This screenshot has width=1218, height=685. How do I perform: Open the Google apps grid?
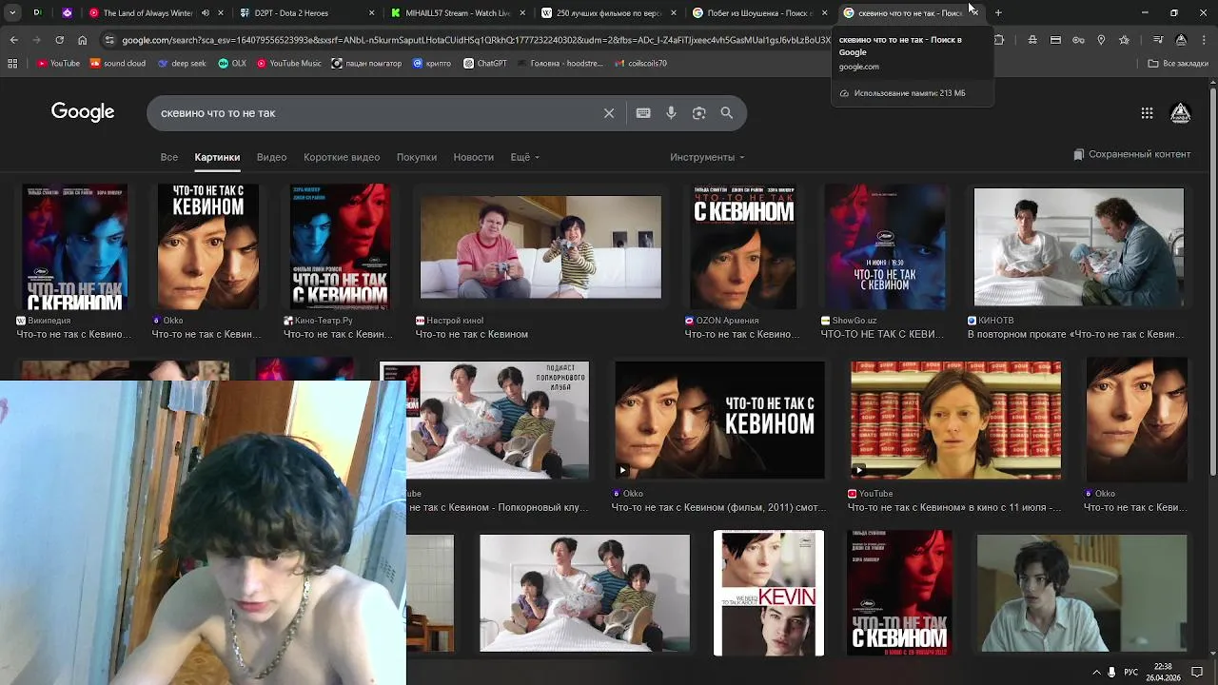pos(1147,113)
